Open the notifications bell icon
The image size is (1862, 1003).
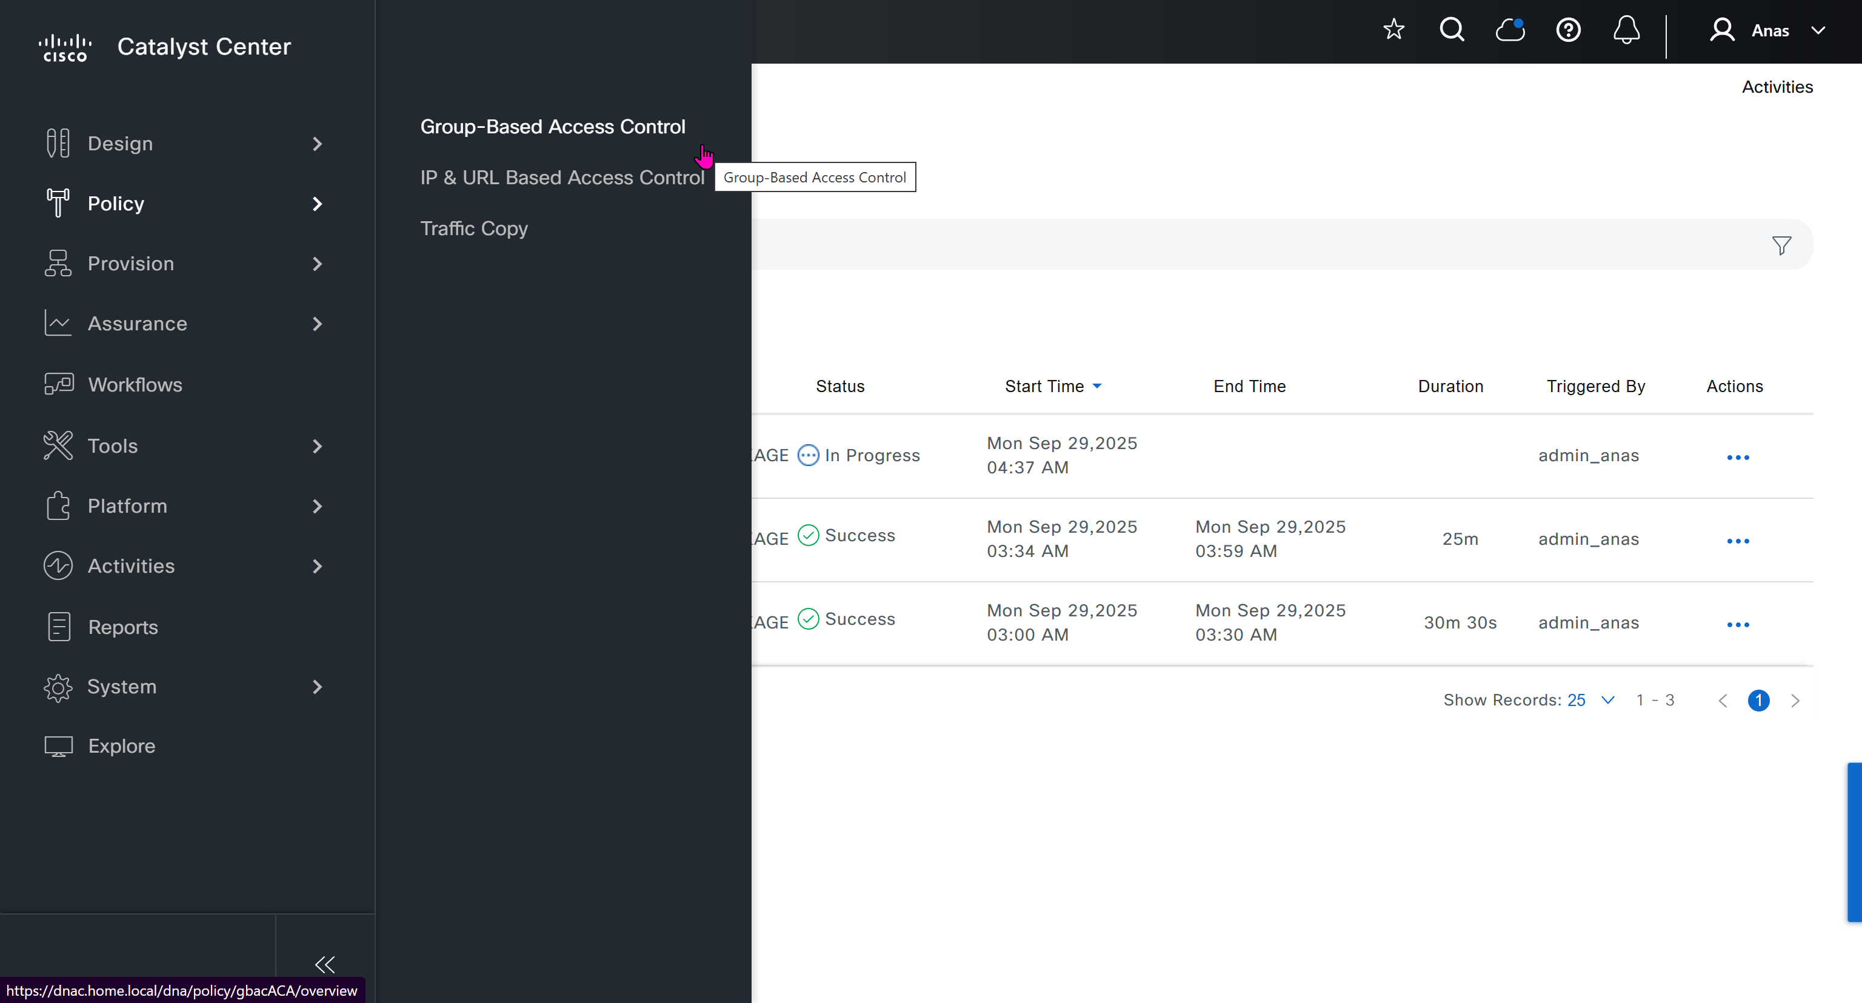[x=1626, y=30]
